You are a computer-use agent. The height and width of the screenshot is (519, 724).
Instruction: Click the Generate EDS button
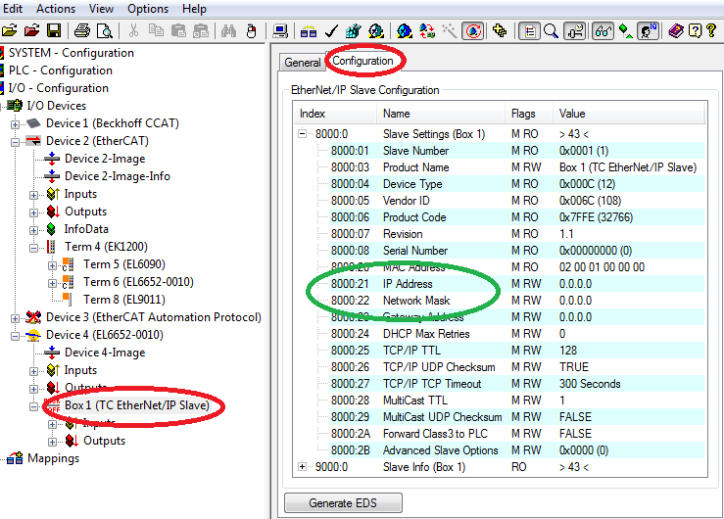(x=343, y=503)
